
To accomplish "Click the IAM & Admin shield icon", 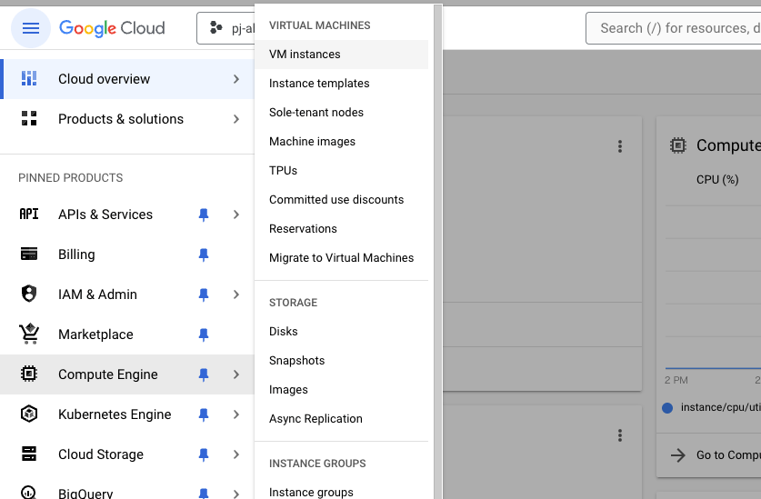I will (x=29, y=294).
